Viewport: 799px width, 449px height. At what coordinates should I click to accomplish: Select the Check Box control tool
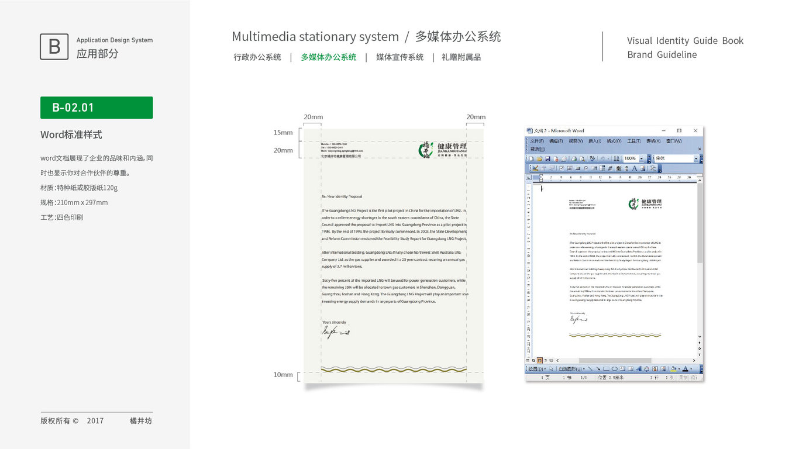[562, 168]
